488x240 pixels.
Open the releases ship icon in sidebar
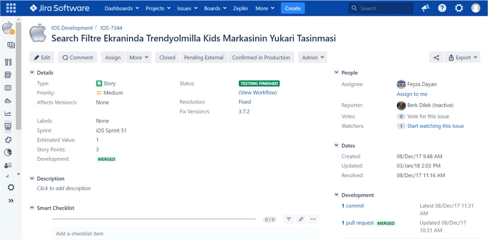8,101
